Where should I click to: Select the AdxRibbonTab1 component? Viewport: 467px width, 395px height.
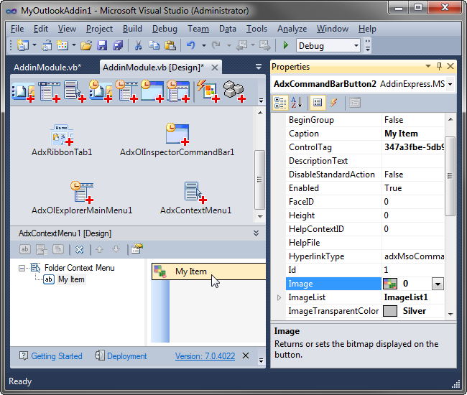click(62, 141)
